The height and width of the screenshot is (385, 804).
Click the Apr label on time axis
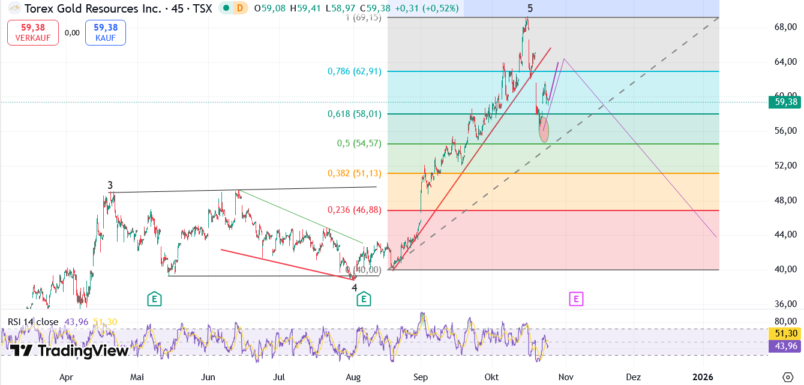pos(67,377)
